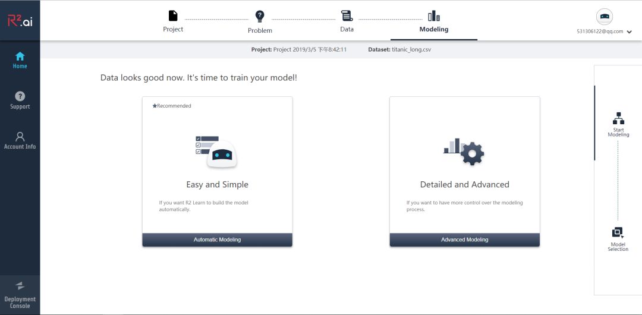The image size is (642, 315).
Task: Click the Start Modeling hierarchy icon
Action: [x=618, y=118]
